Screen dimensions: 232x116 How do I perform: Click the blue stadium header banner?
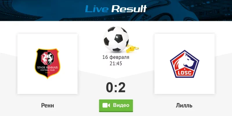116,10
